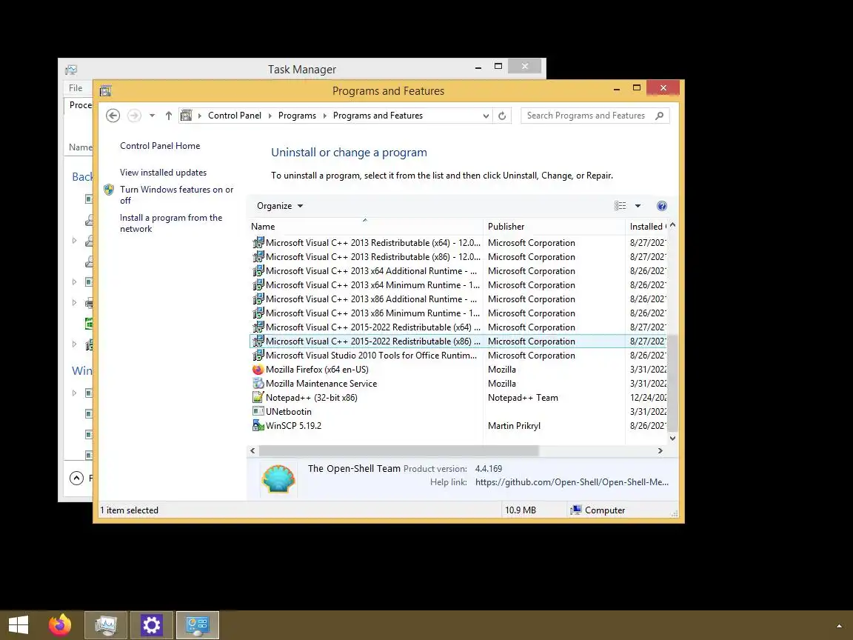This screenshot has height=640, width=853.
Task: Open Control Panel Home link
Action: pos(160,146)
